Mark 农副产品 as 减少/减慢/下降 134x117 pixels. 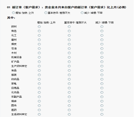coord(102,97)
